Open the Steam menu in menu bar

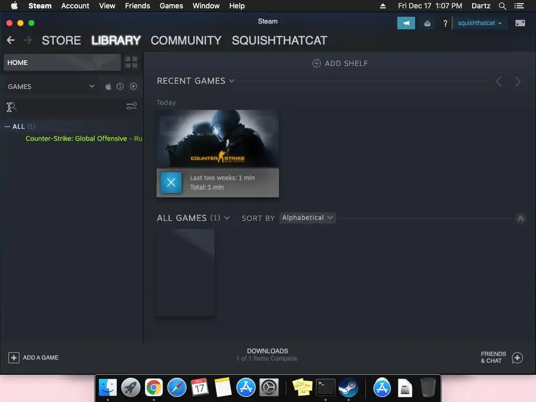click(x=40, y=6)
